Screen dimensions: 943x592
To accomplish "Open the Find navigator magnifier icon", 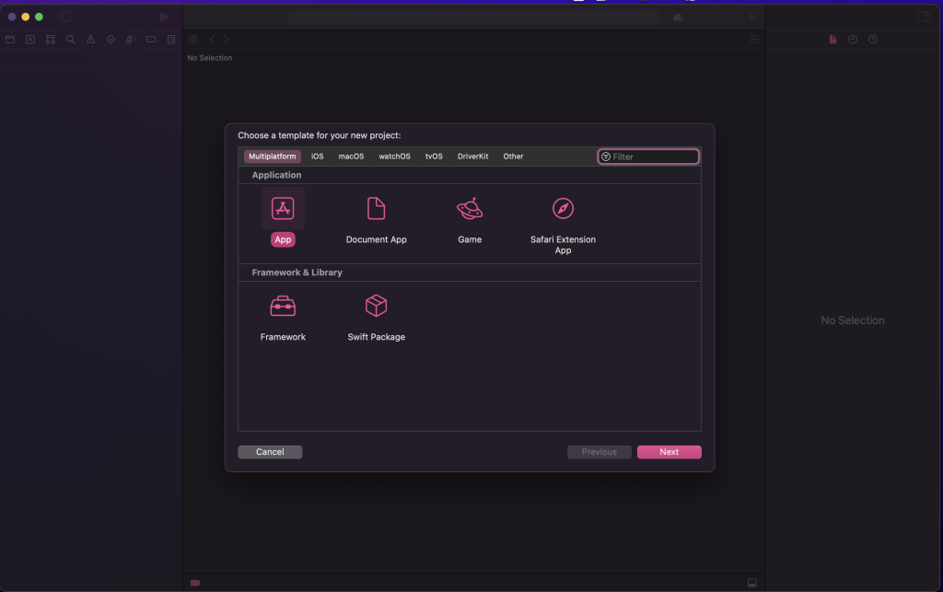I will coord(70,40).
